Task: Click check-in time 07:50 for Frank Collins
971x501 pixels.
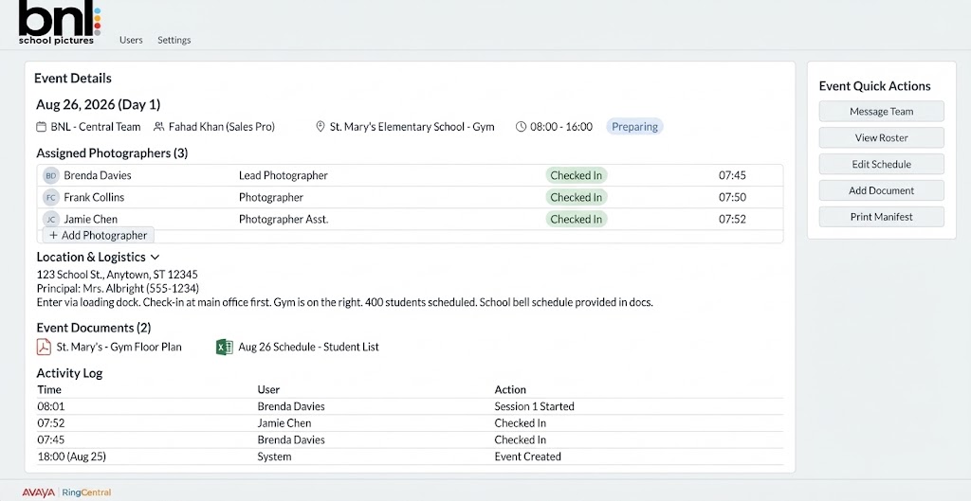Action: [x=733, y=197]
